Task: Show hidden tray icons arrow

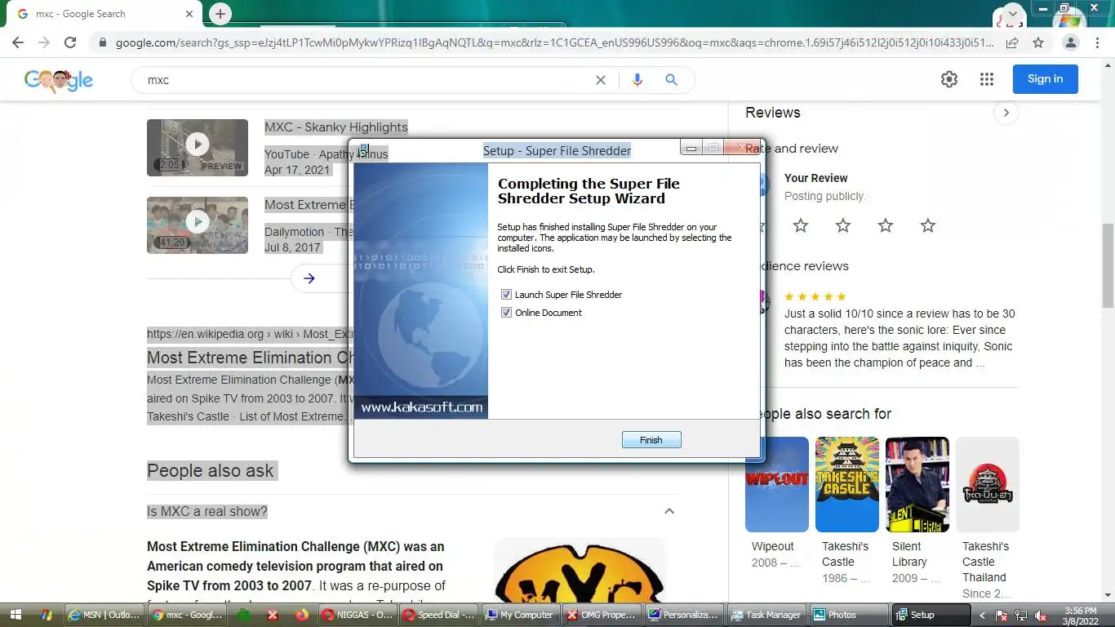Action: pos(982,616)
